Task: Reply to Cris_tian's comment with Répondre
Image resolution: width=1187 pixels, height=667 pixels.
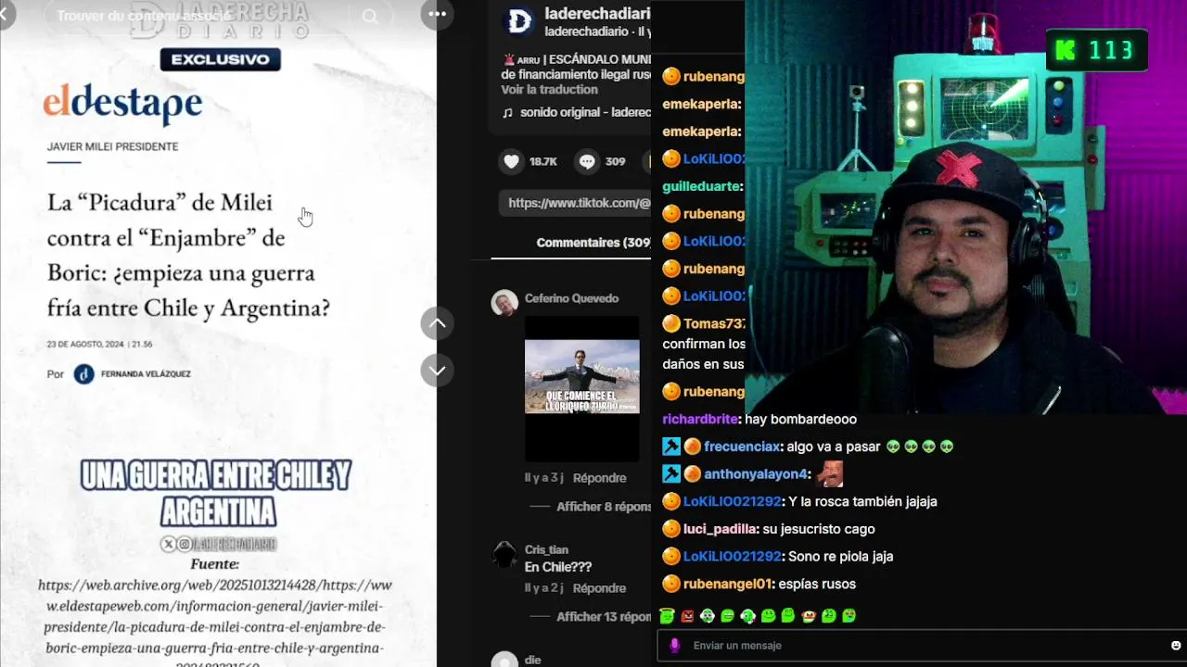Action: pyautogui.click(x=599, y=588)
